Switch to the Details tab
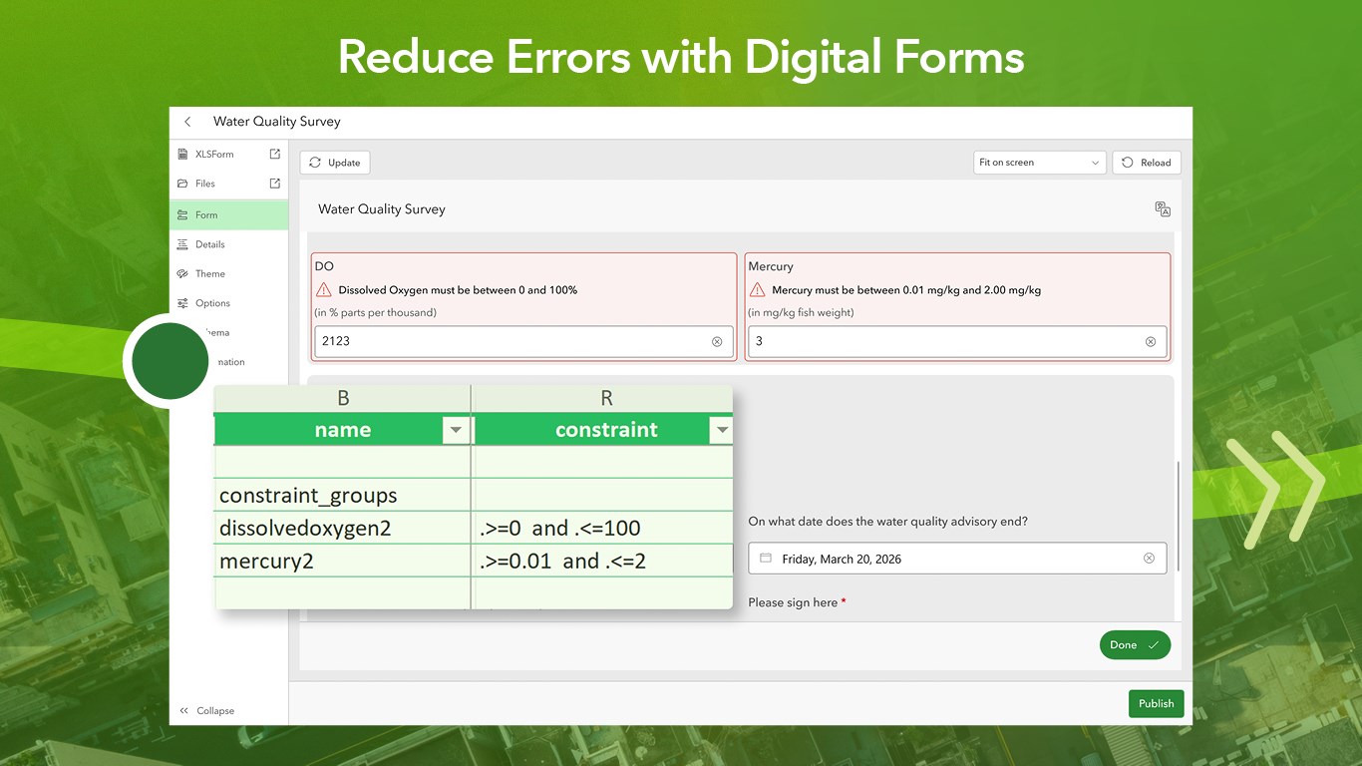 click(228, 244)
